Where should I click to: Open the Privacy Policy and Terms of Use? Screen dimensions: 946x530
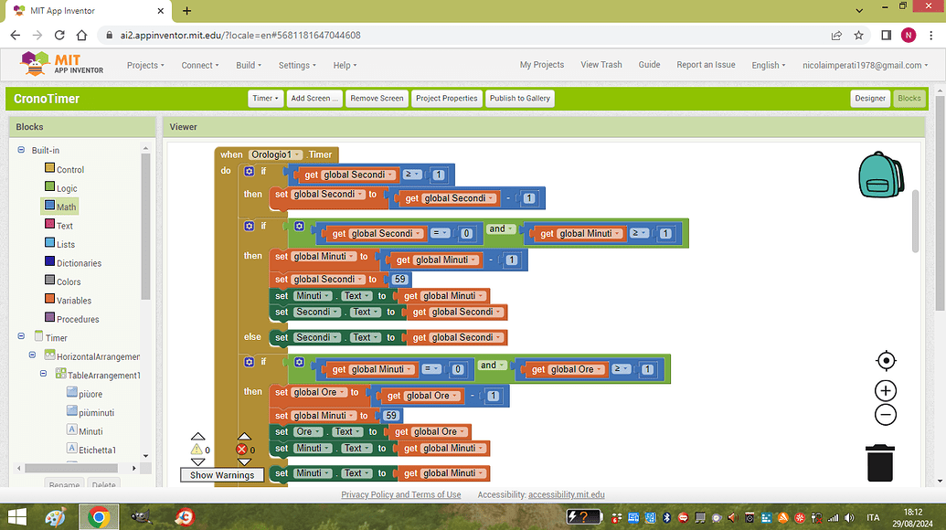[400, 494]
